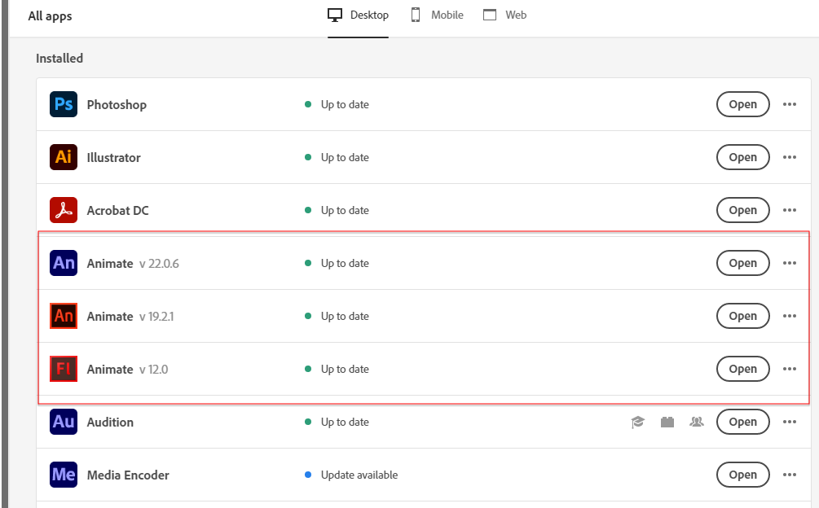This screenshot has width=819, height=508.
Task: Launch Animate v 22.0.6 using Open
Action: [x=742, y=263]
